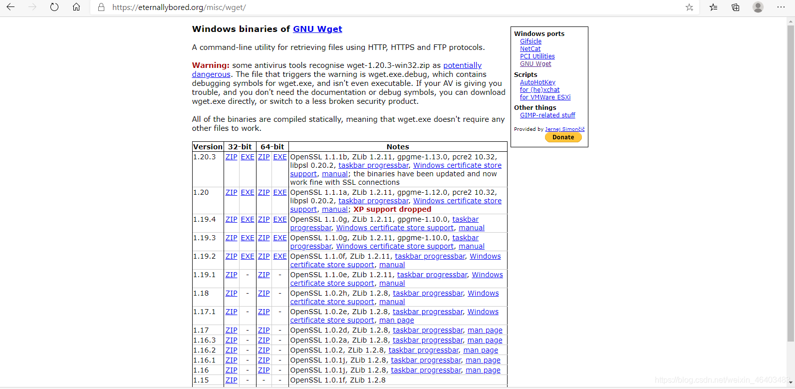Download 1.20.3 64-bit ZIP
Viewport: 795px width, 389px height.
(x=264, y=157)
